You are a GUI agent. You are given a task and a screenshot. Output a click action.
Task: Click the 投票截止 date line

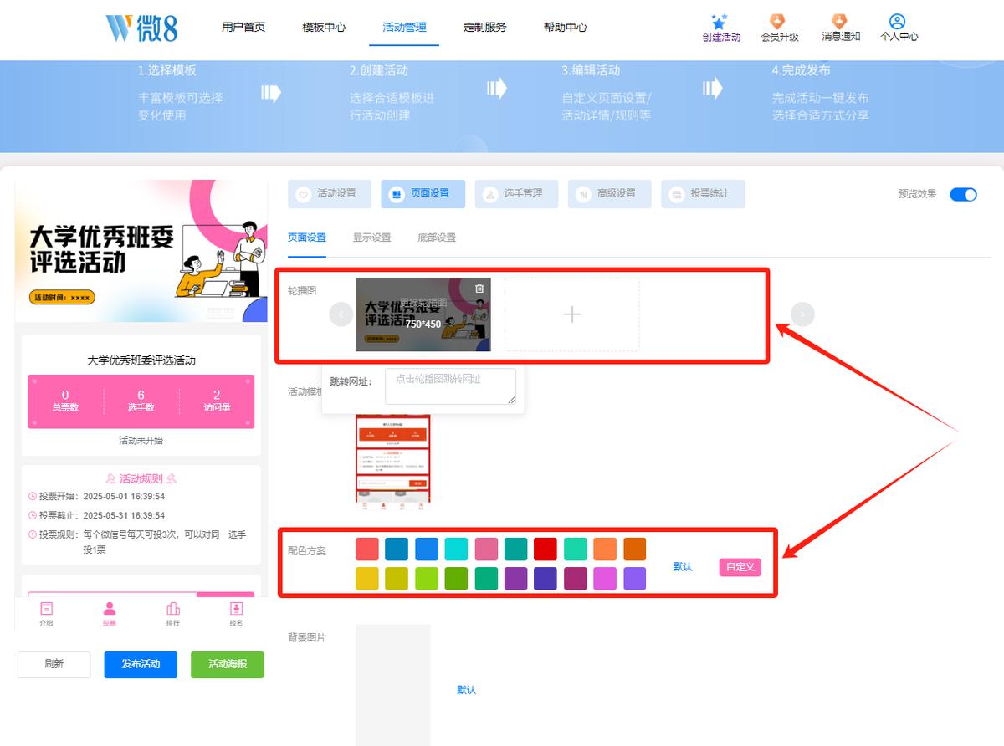[x=96, y=516]
